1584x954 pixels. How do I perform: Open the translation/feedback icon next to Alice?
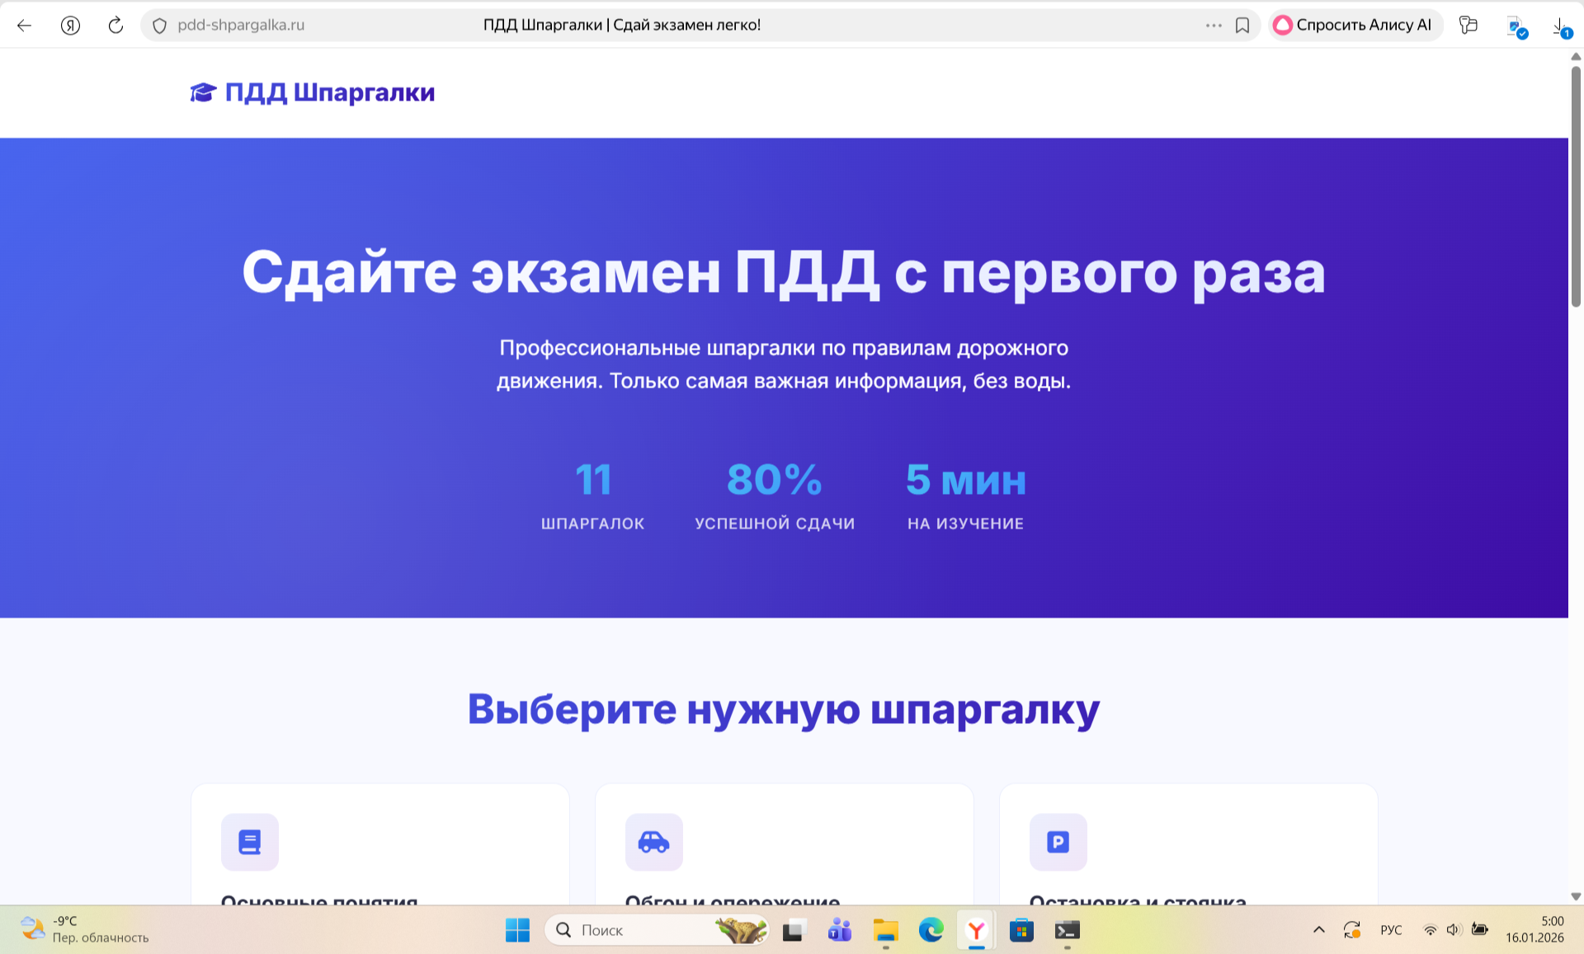[1468, 26]
